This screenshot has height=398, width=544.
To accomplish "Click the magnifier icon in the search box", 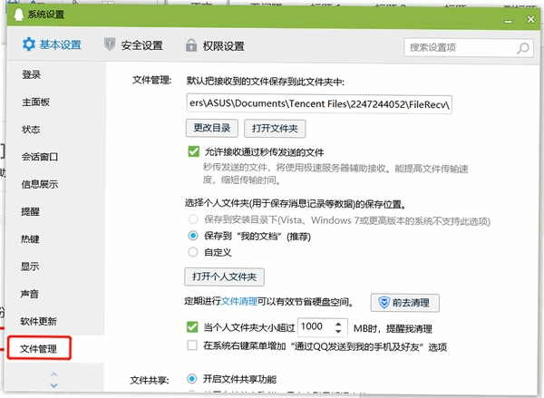I will point(523,48).
